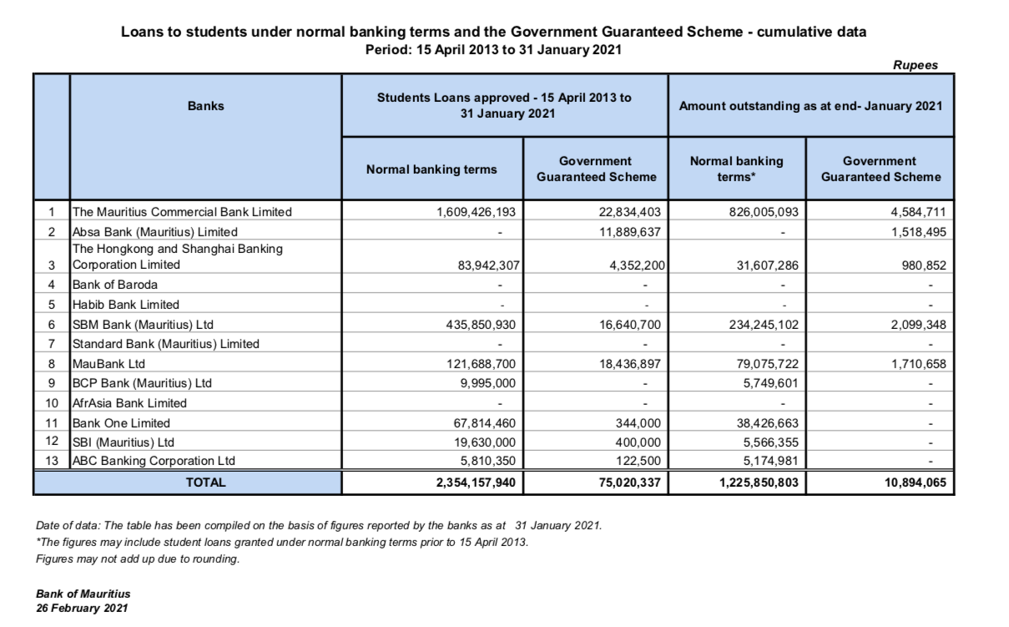1009x627 pixels.
Task: Click the ABC Banking Corporation Ltd name
Action: pos(154,461)
